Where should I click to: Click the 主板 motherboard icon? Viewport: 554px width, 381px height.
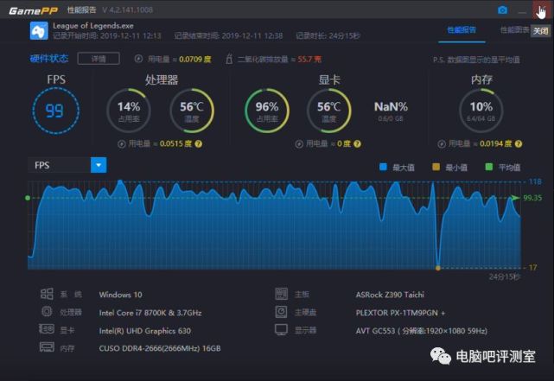click(281, 294)
